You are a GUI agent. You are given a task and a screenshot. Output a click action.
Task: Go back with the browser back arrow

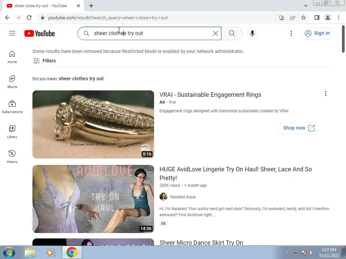[7, 18]
